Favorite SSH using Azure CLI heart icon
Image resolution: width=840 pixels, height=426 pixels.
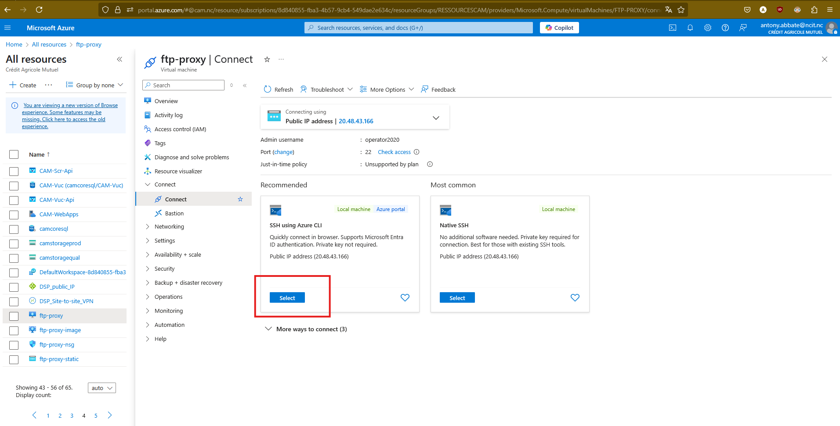(405, 297)
